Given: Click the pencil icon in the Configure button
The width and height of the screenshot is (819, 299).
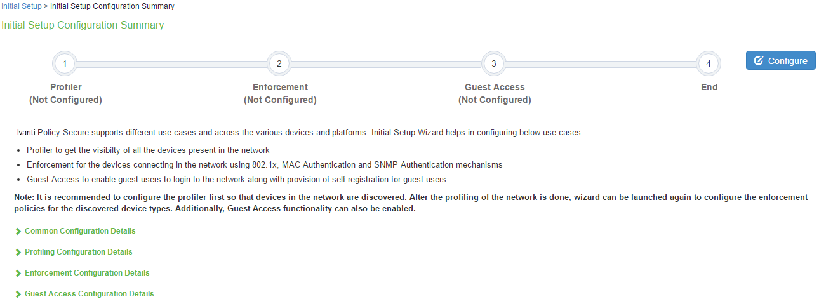Looking at the screenshot, I should coord(758,61).
